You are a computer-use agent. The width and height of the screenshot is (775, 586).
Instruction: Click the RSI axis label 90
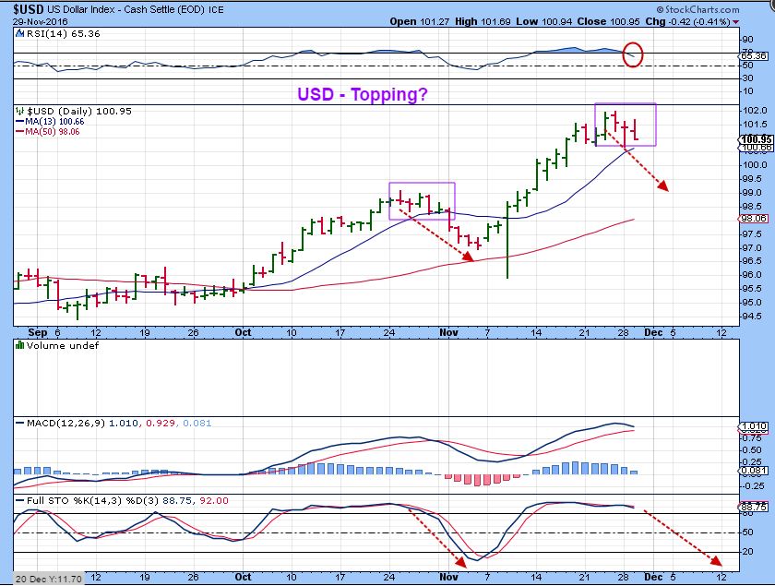pyautogui.click(x=748, y=40)
